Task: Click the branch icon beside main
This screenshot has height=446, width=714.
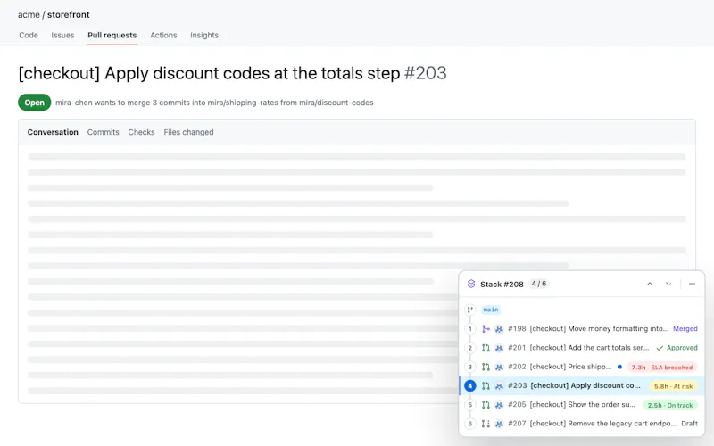Action: coord(470,310)
